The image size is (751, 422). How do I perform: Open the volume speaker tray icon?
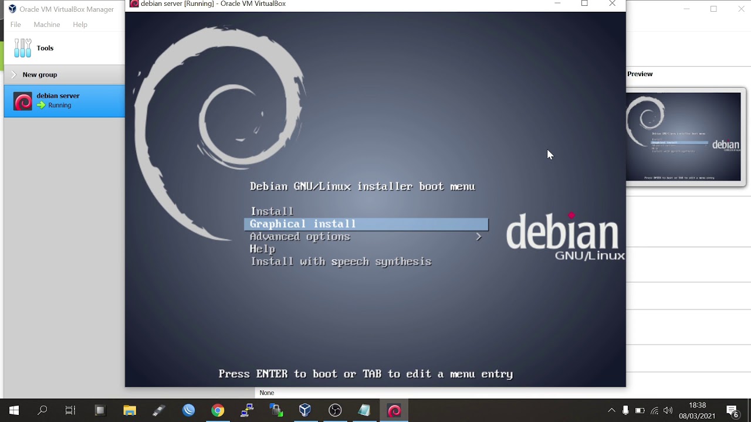pyautogui.click(x=668, y=410)
